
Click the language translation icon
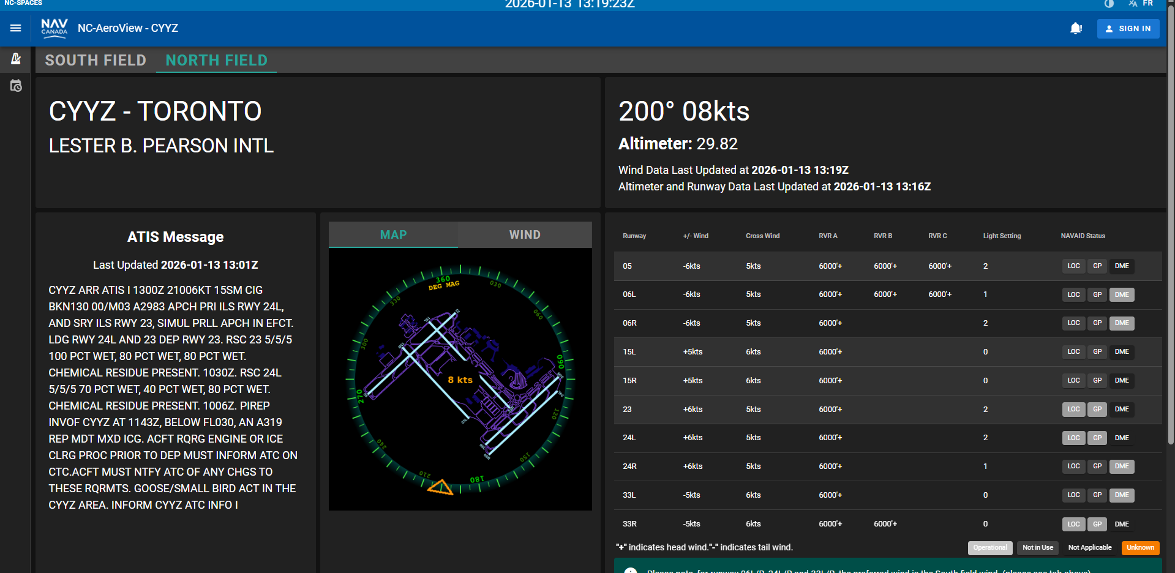tap(1132, 4)
